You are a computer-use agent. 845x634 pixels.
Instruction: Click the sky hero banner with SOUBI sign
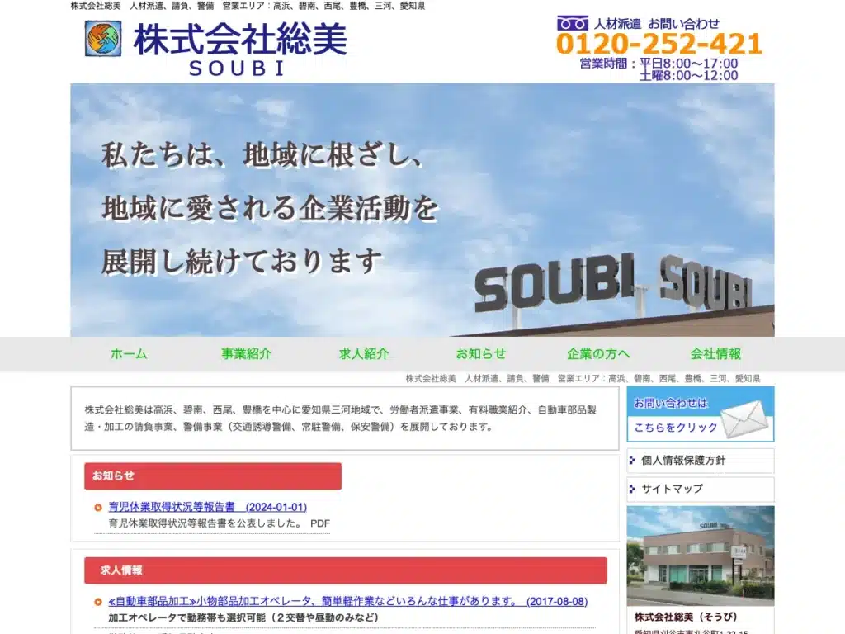(422, 210)
